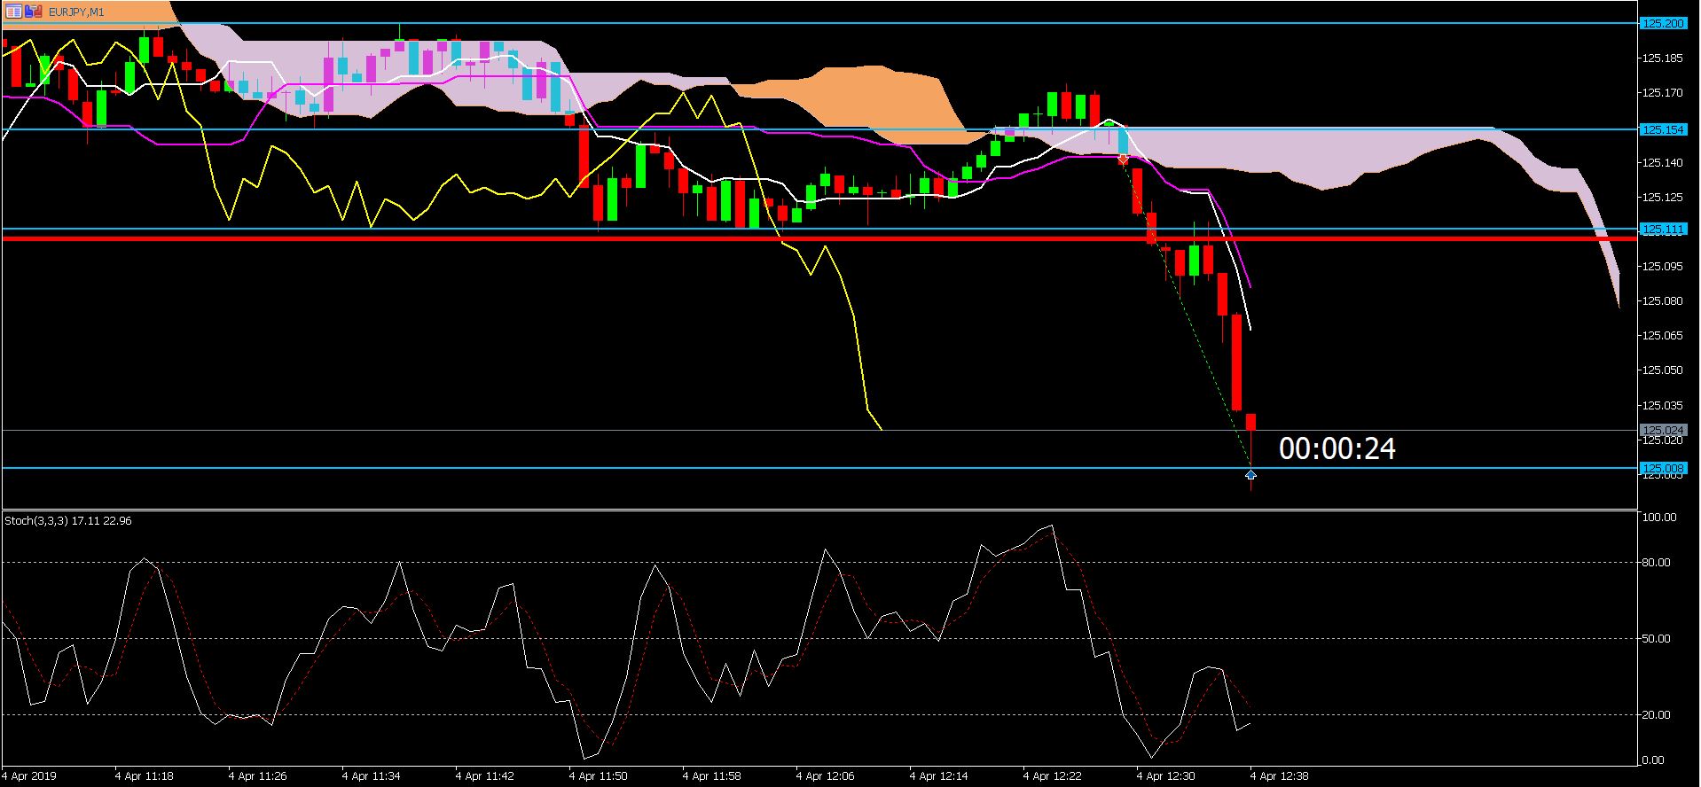Select the red sell arrow on the chart
This screenshot has width=1701, height=787.
pos(1123,160)
